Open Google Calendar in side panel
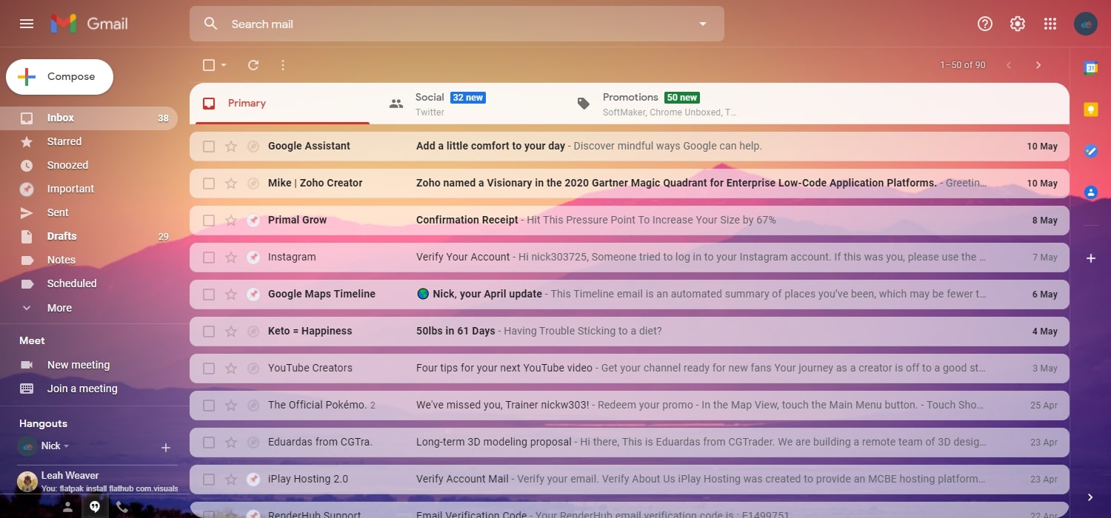This screenshot has width=1111, height=518. [1090, 67]
